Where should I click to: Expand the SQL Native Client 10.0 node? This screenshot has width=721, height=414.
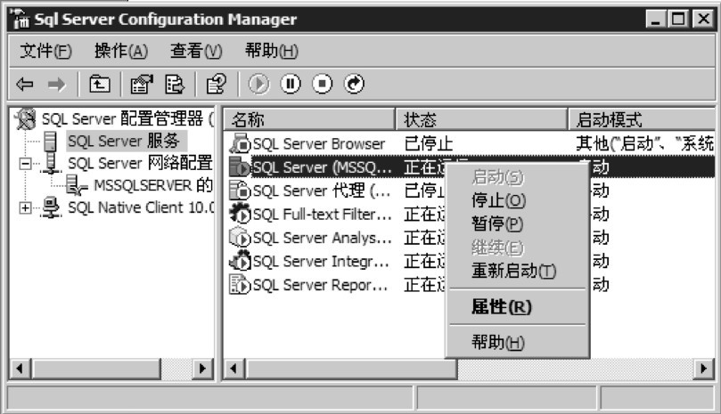click(26, 207)
